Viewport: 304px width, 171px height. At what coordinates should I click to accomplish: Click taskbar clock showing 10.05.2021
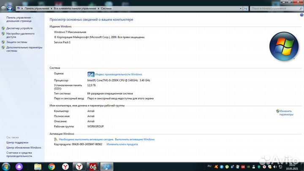pyautogui.click(x=292, y=167)
